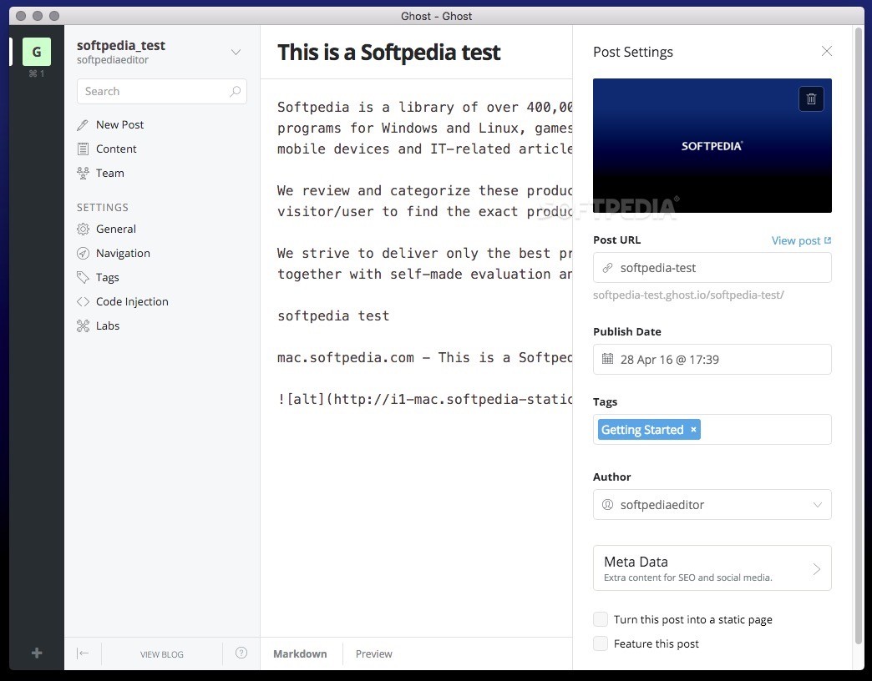The height and width of the screenshot is (681, 872).
Task: Click the Navigation compass icon
Action: point(83,254)
